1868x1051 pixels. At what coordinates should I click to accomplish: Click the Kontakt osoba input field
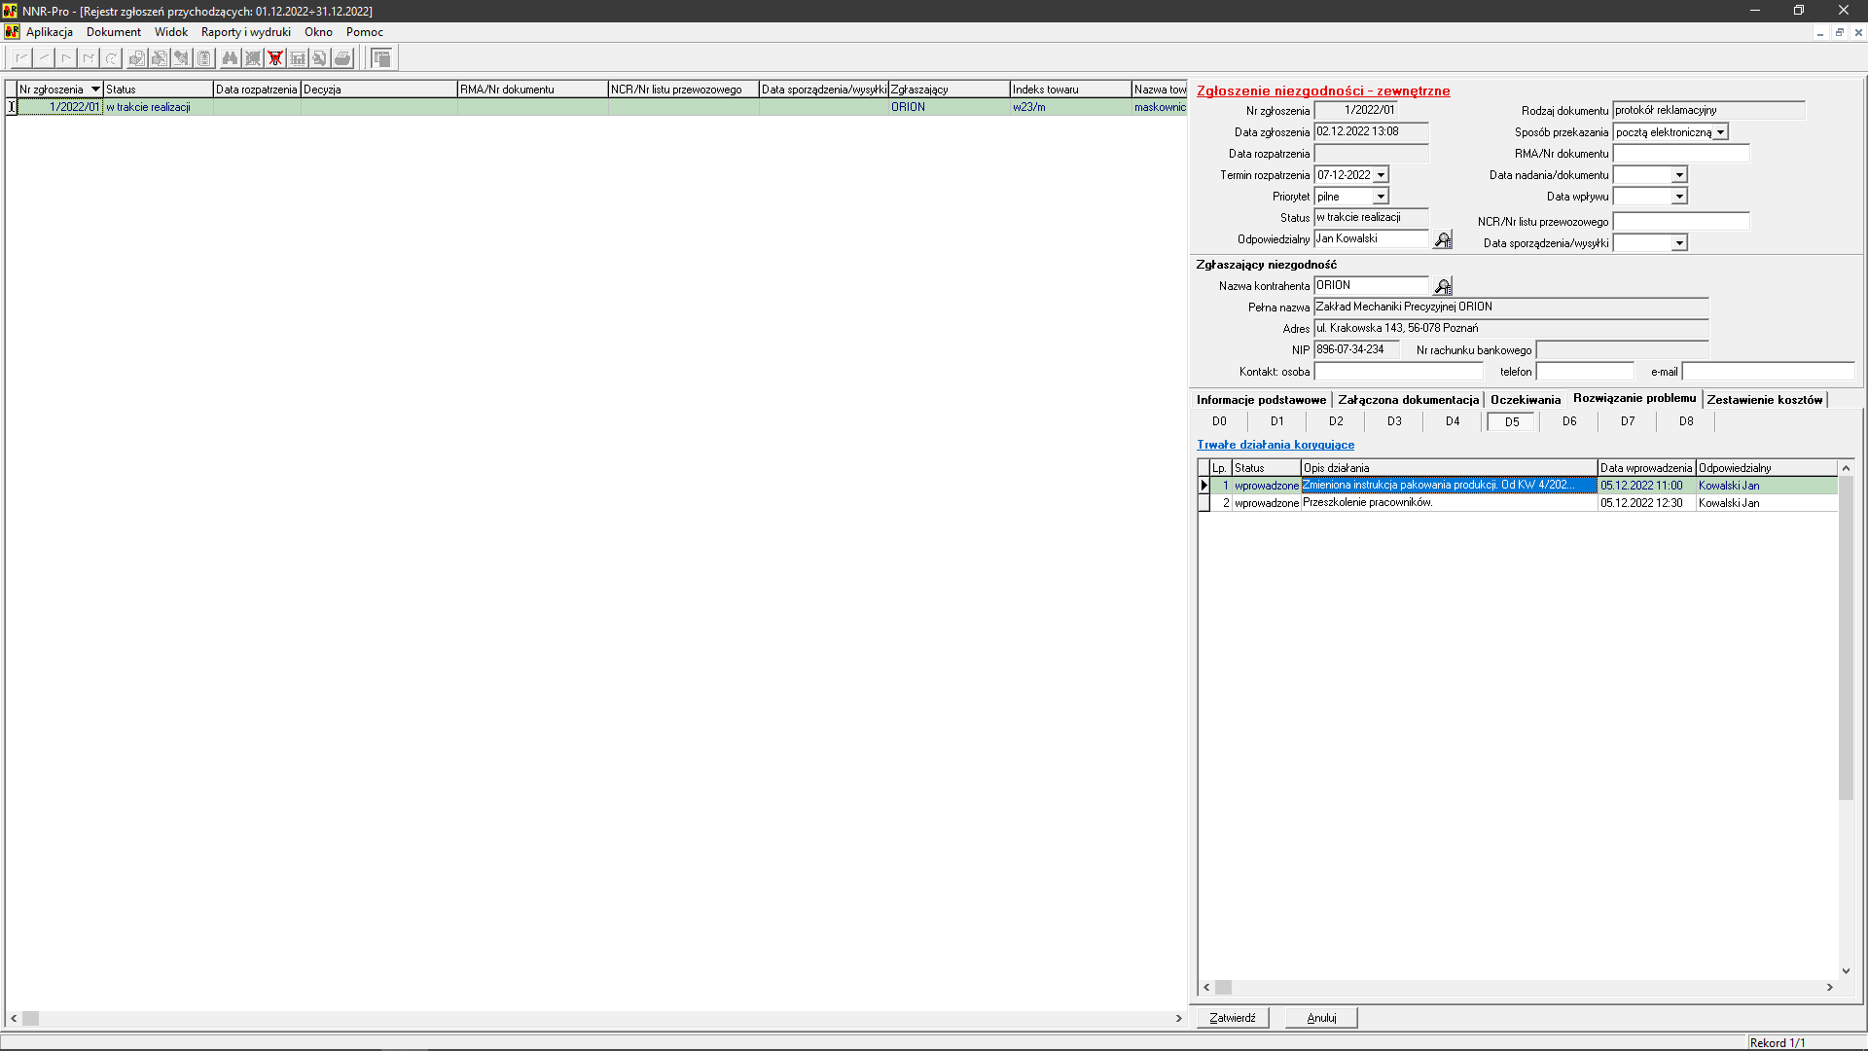1398,372
